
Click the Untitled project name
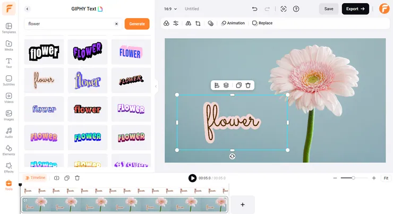pos(192,9)
